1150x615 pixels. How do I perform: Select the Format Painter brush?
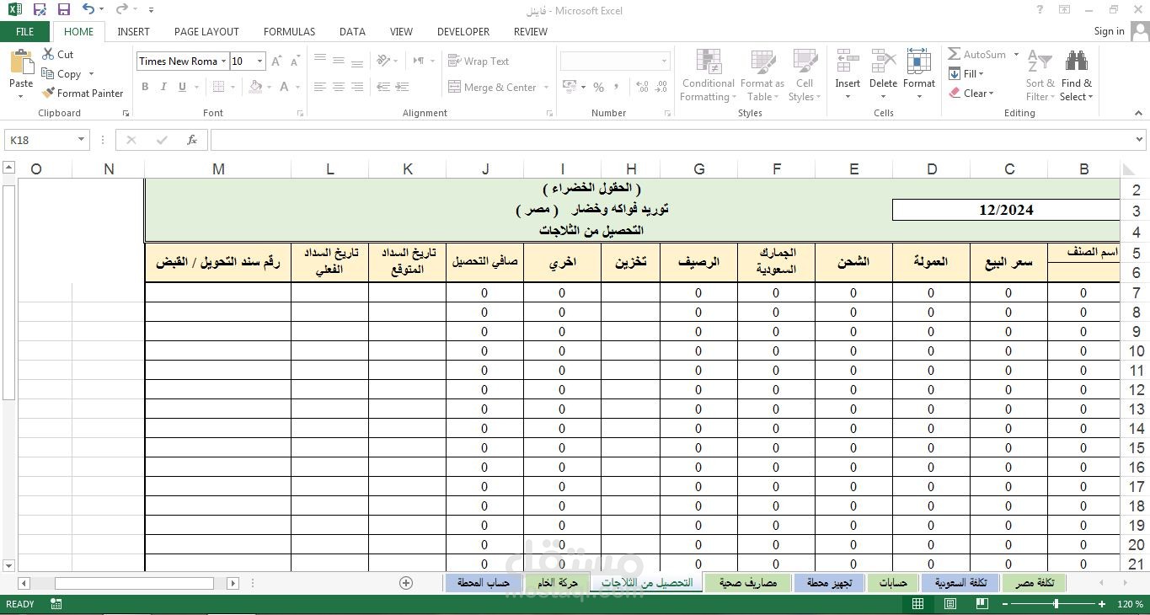48,94
